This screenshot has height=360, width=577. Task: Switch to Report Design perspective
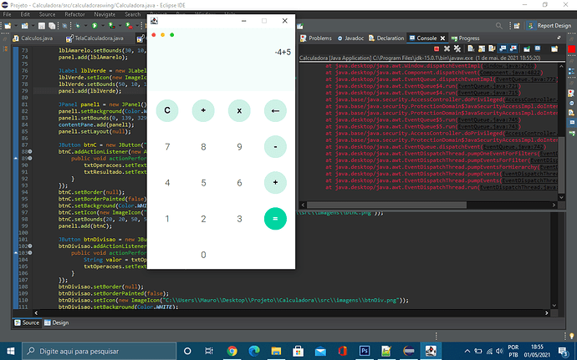pyautogui.click(x=549, y=26)
